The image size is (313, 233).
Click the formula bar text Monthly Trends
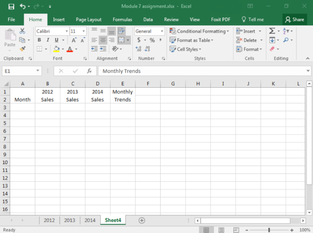(121, 71)
